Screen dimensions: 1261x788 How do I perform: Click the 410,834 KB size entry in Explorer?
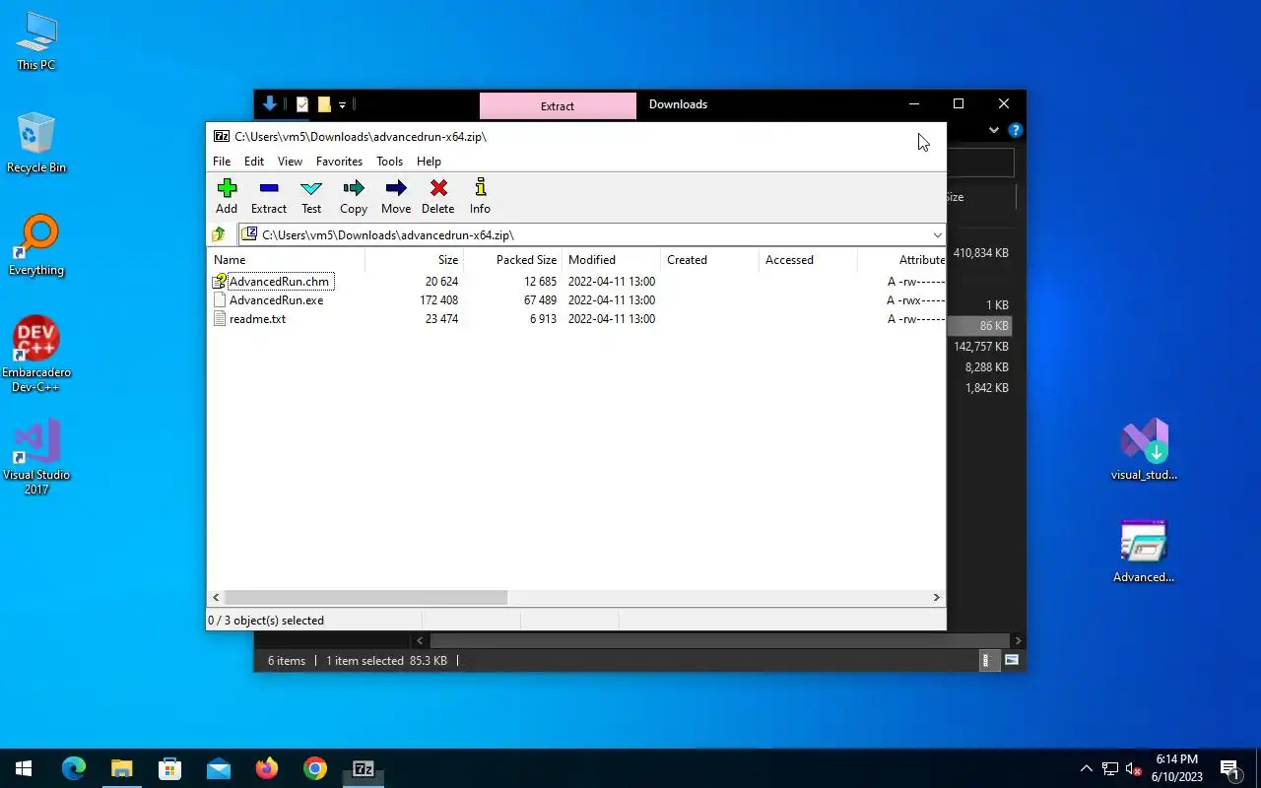point(980,253)
